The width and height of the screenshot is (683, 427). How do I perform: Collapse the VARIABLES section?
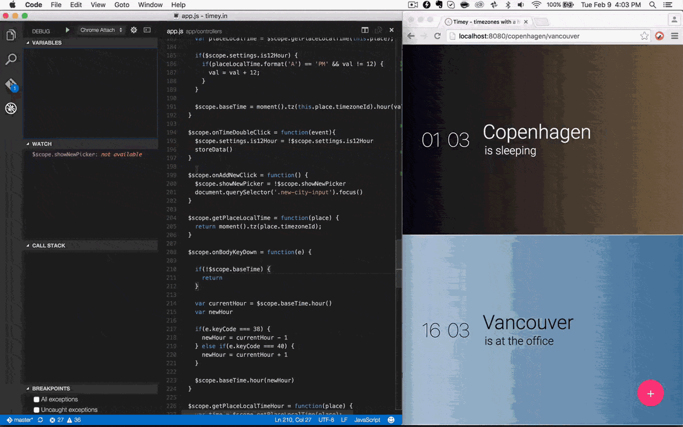(46, 42)
